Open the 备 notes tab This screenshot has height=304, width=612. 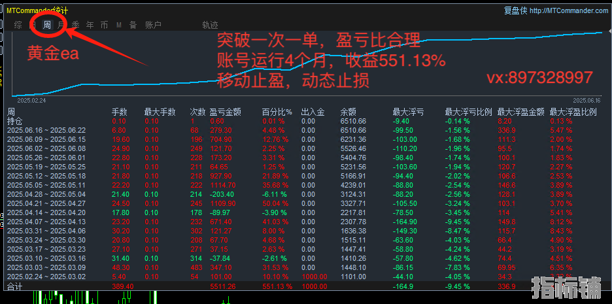click(133, 25)
